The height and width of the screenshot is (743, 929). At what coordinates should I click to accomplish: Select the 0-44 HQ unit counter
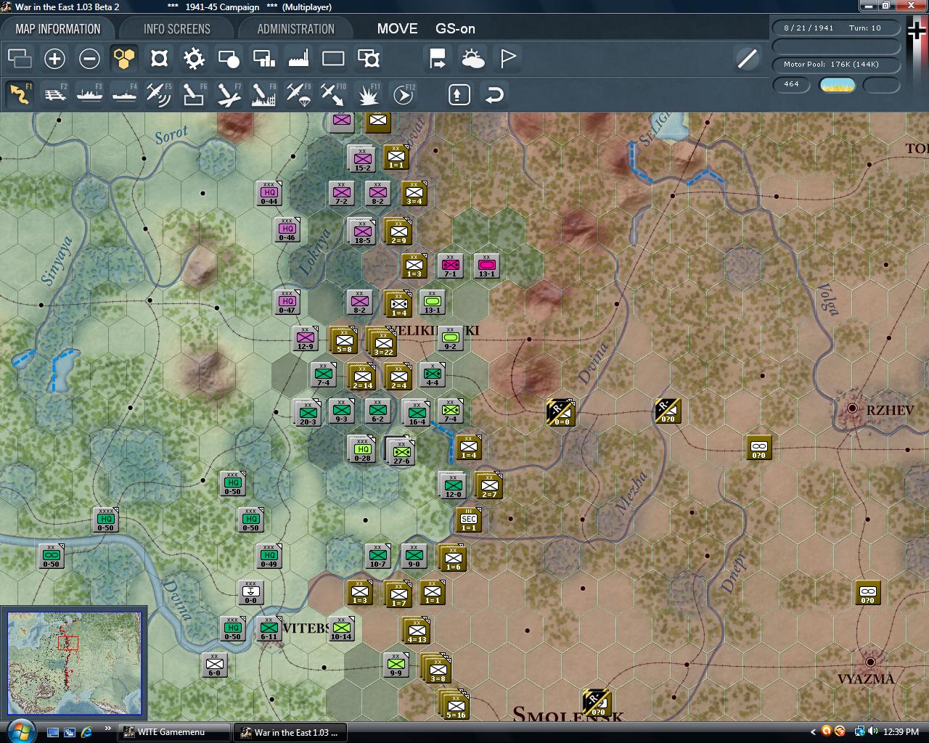269,193
